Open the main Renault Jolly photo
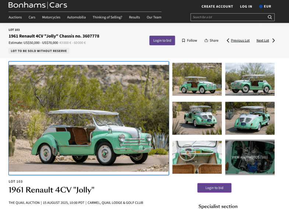 tap(89, 118)
